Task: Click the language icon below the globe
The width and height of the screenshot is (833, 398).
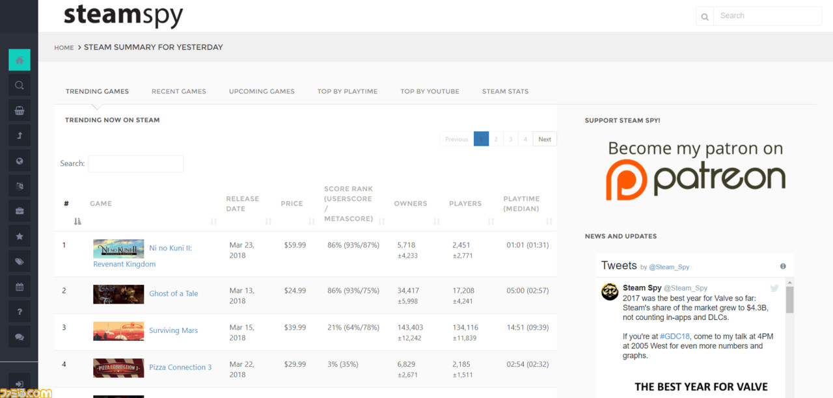Action: coord(20,186)
